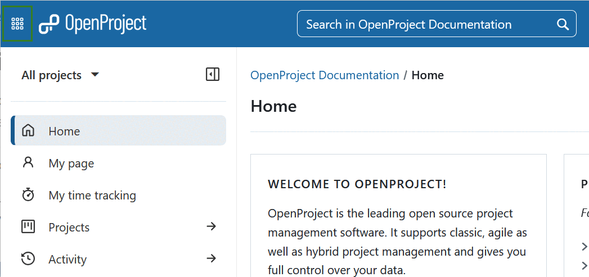Expand the Activity submenu arrow
Image resolution: width=589 pixels, height=277 pixels.
(211, 258)
